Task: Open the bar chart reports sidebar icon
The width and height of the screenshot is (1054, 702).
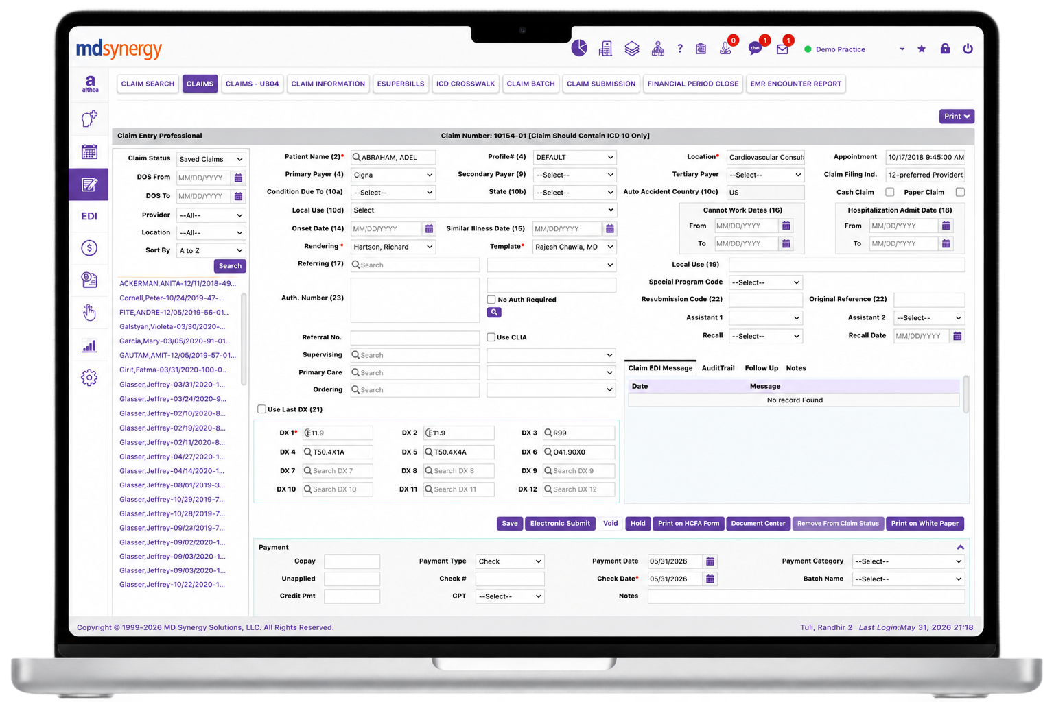Action: pos(89,346)
